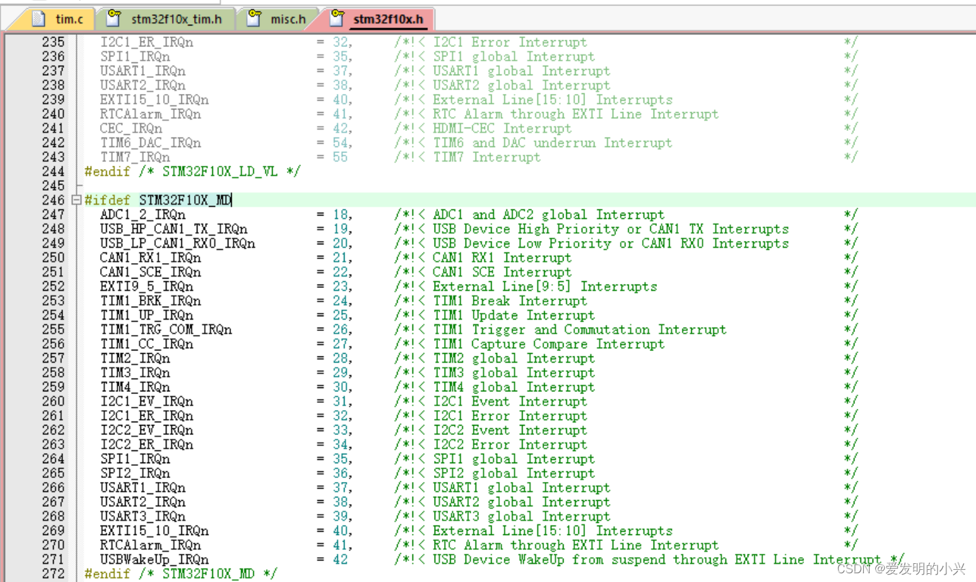Click TIM2_IRQn identifier
The width and height of the screenshot is (976, 582).
(x=135, y=358)
